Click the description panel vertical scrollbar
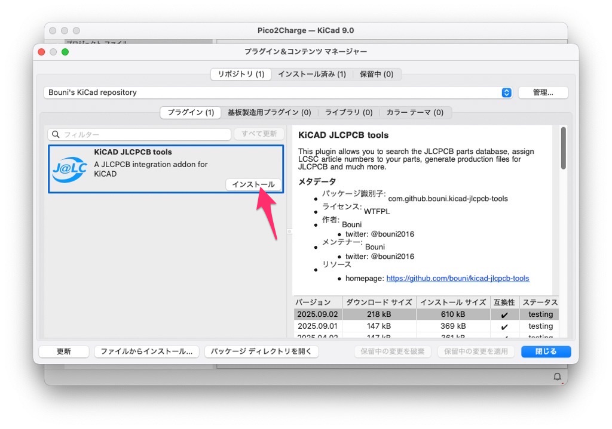The image size is (612, 429). click(x=563, y=148)
